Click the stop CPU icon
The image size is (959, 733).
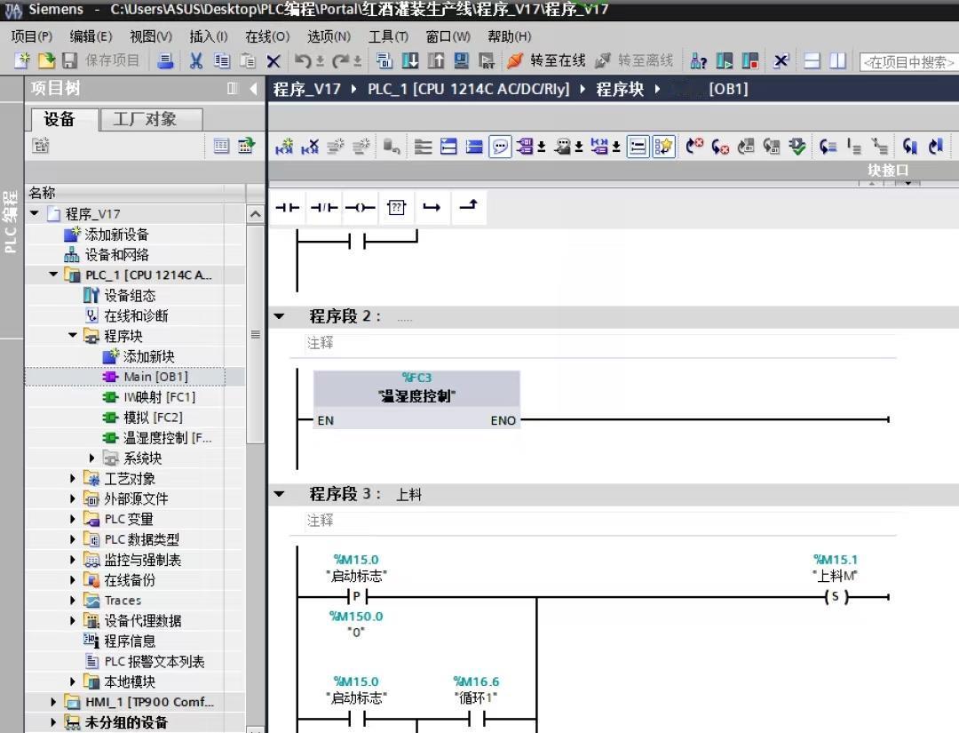coord(749,61)
